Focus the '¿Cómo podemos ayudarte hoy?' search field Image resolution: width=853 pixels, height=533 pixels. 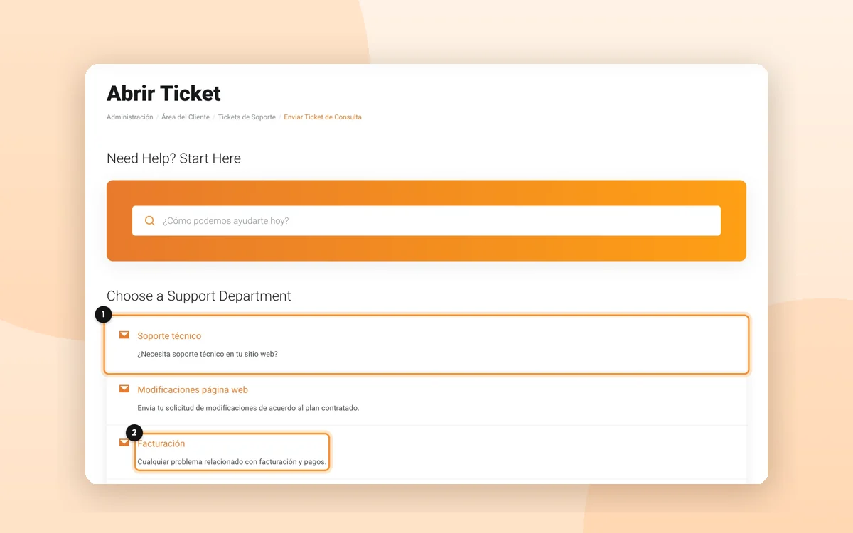(x=426, y=221)
